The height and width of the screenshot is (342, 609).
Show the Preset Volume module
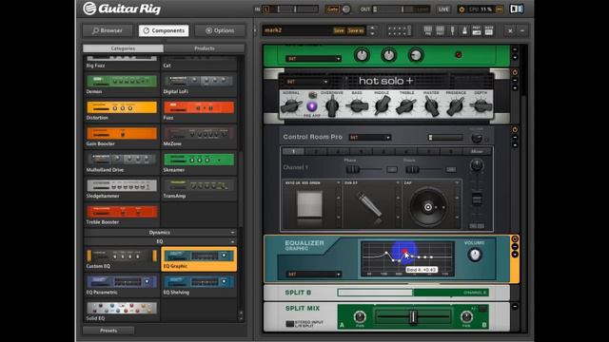click(x=477, y=30)
